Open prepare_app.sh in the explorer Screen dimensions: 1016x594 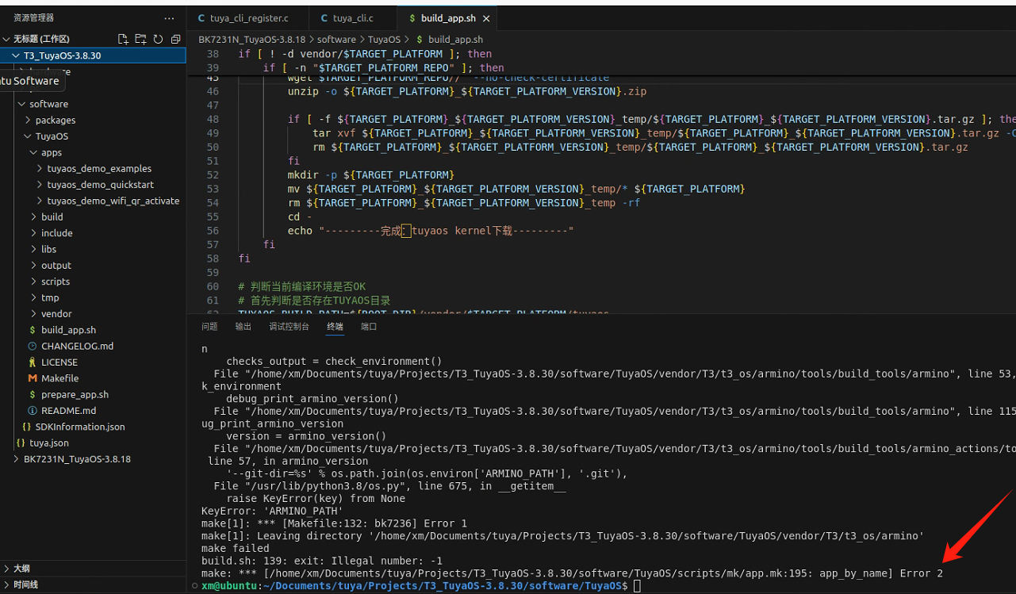tap(93, 394)
